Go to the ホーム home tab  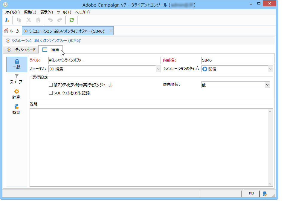(x=12, y=31)
